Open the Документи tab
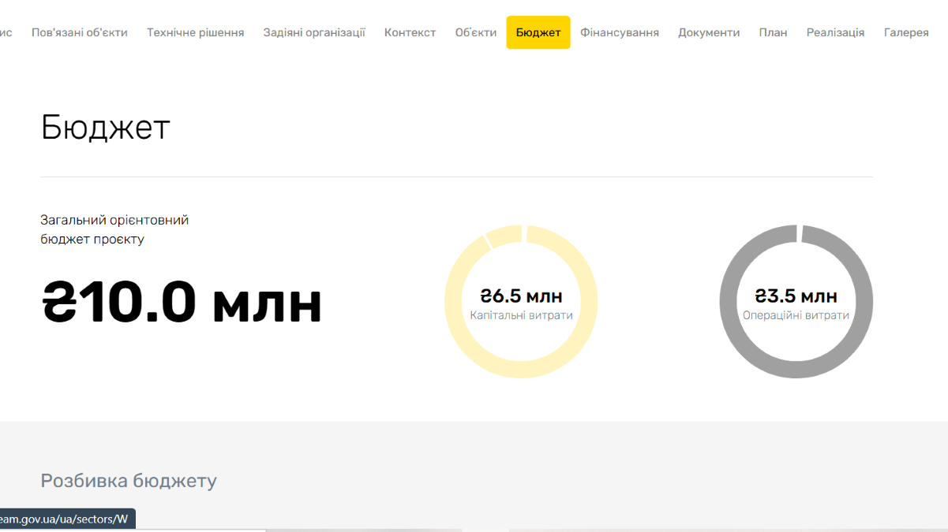 coord(709,32)
